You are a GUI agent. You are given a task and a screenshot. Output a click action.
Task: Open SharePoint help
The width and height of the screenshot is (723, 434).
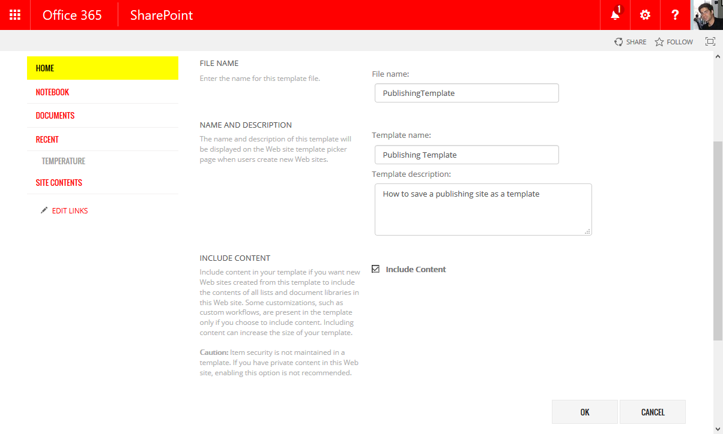pyautogui.click(x=674, y=14)
